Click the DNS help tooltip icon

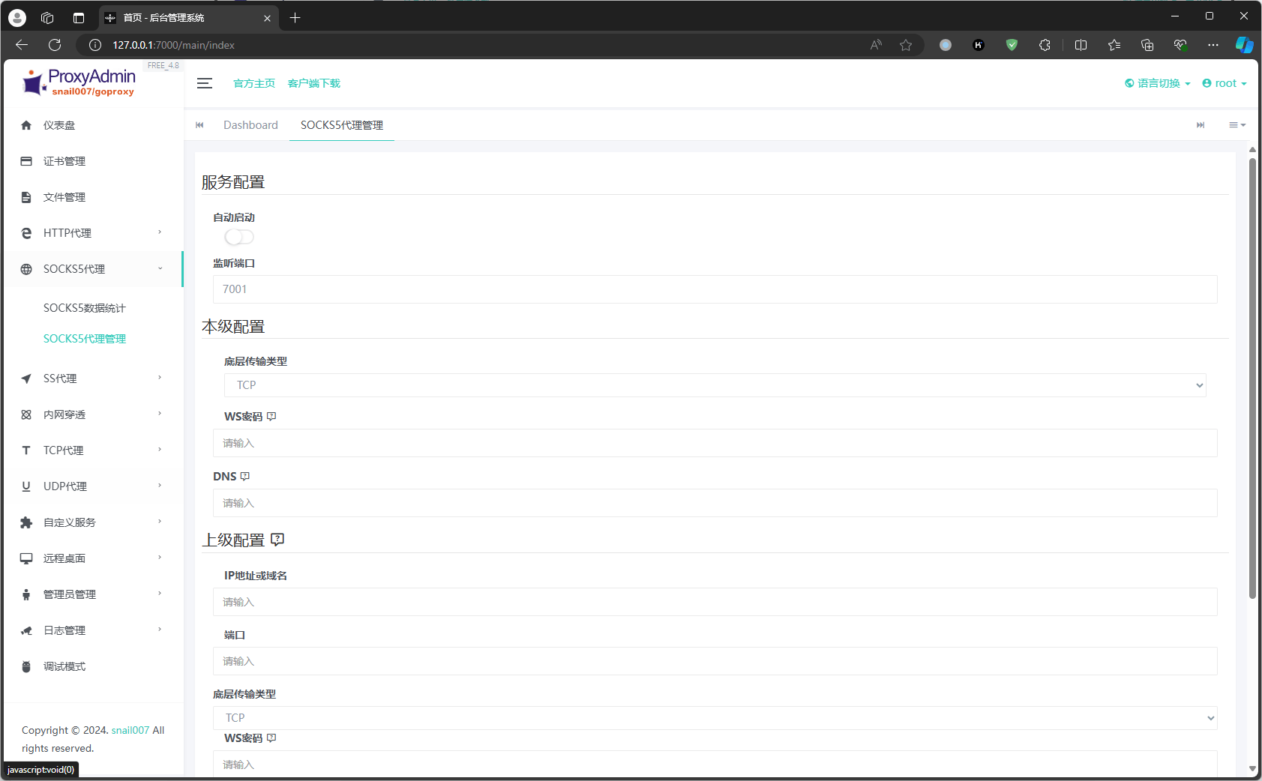point(245,477)
